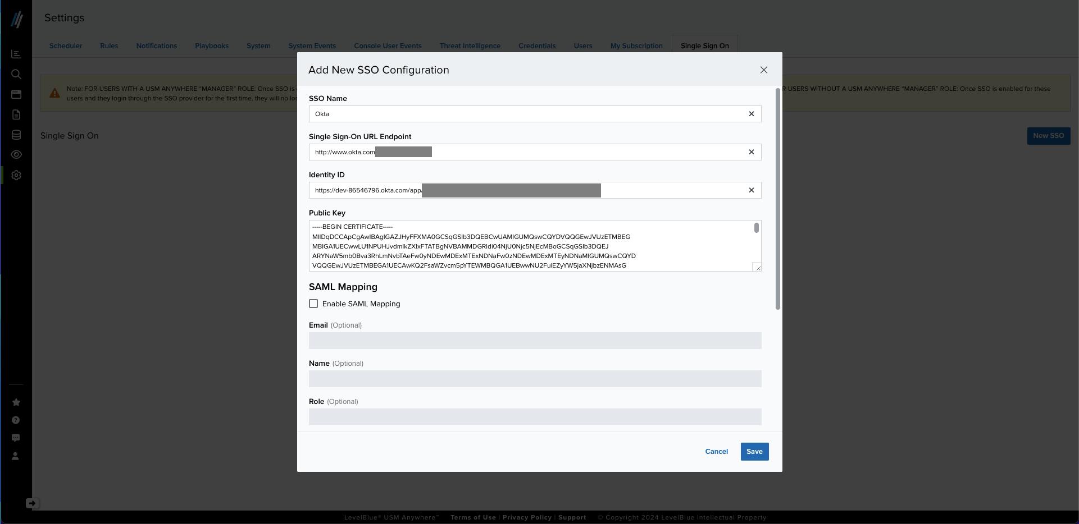Open the Terms of Use link
1079x524 pixels.
[473, 517]
